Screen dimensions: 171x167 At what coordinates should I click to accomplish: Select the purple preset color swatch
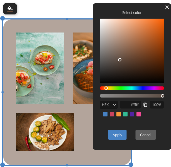tap(132, 114)
